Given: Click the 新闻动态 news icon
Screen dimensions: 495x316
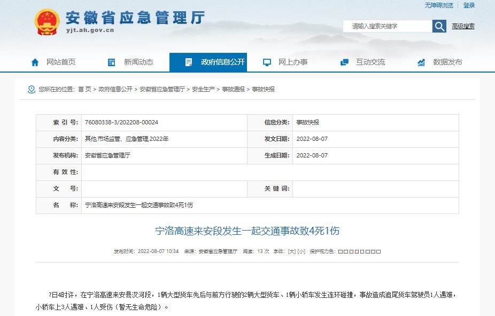Looking at the screenshot, I should click(x=112, y=62).
